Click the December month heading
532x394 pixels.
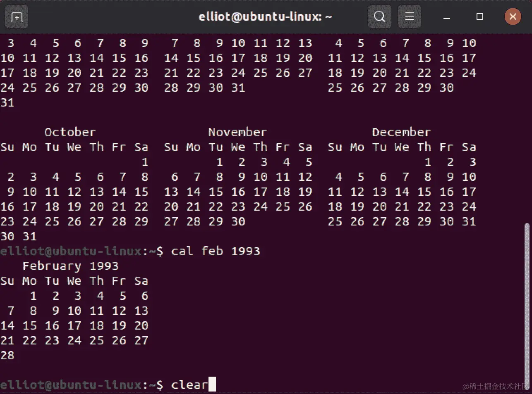tap(401, 132)
